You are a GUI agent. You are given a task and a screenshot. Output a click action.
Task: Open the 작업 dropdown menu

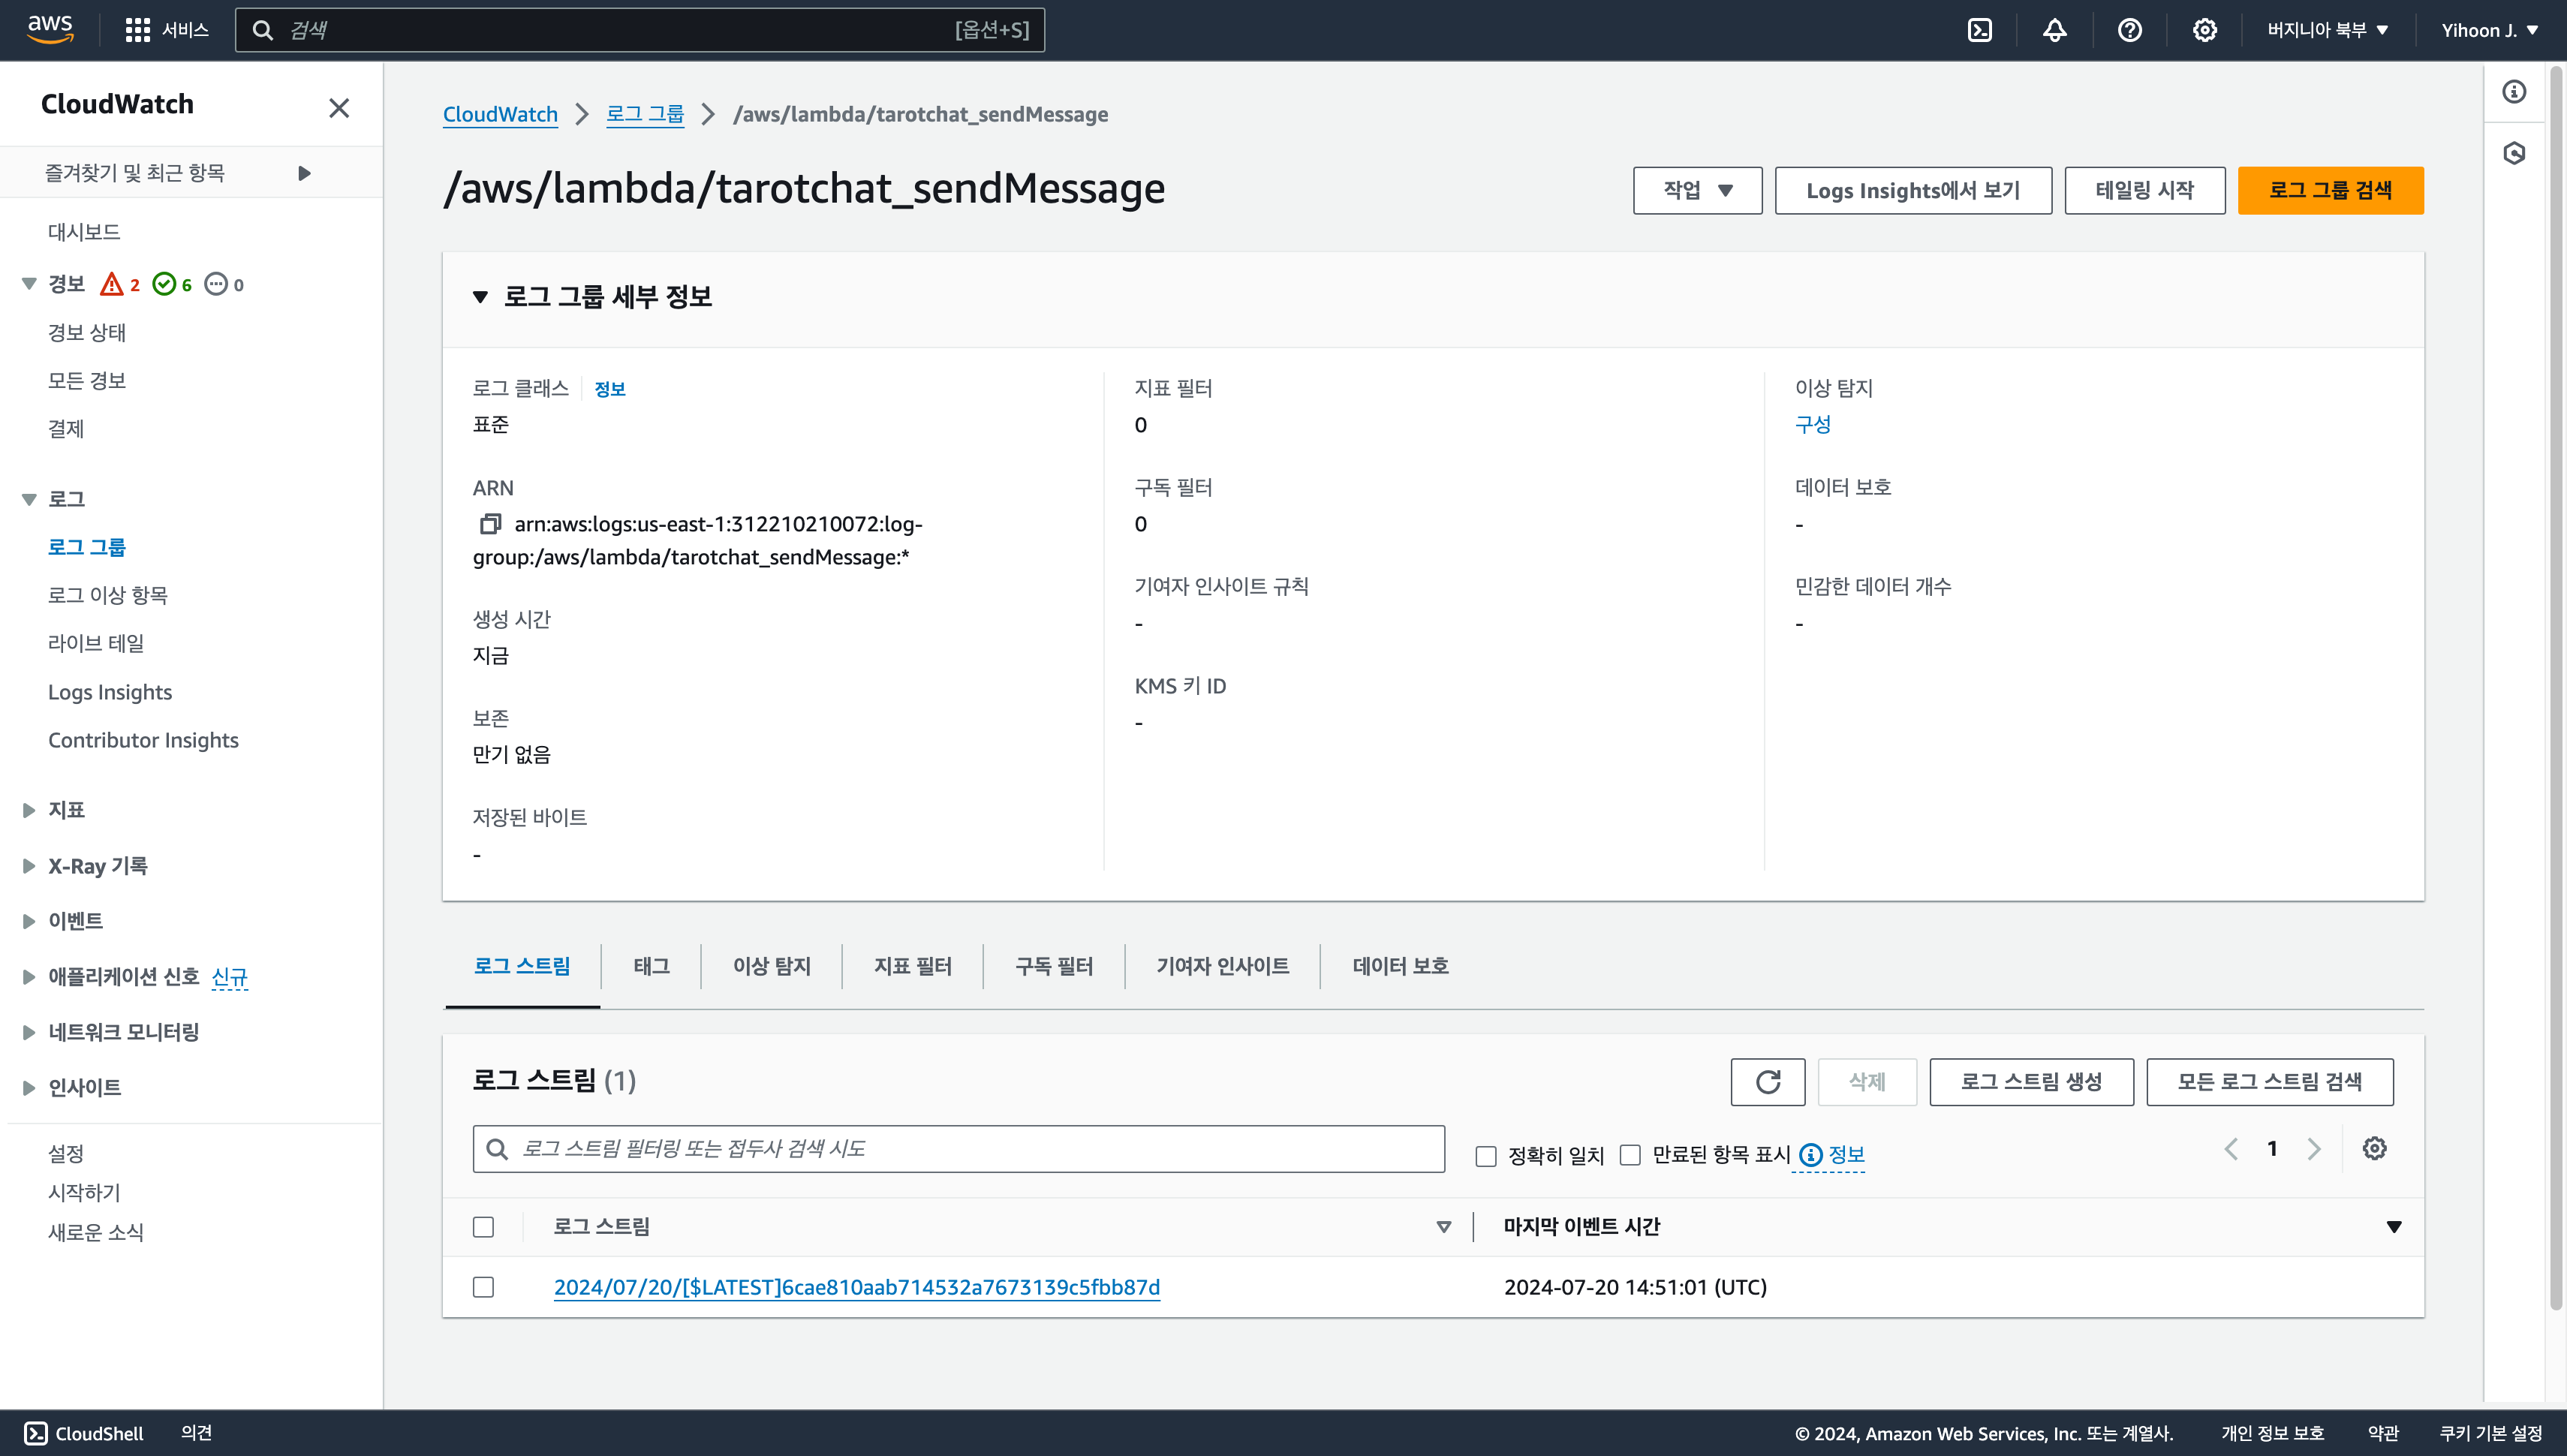click(x=1697, y=190)
